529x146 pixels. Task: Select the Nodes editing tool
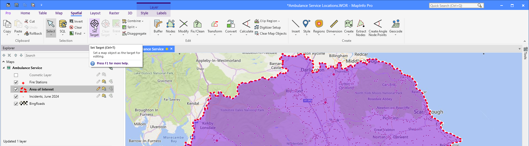click(x=170, y=24)
